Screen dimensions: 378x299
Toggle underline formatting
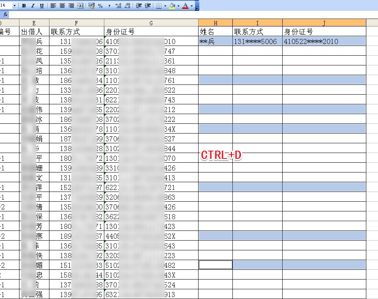point(42,6)
